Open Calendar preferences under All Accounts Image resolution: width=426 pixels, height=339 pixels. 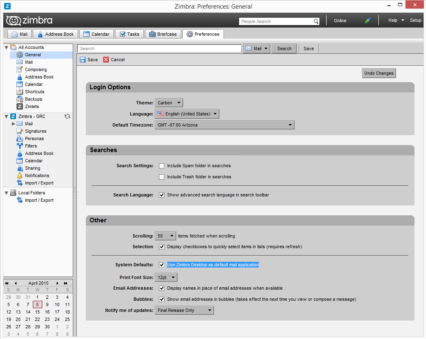click(34, 84)
